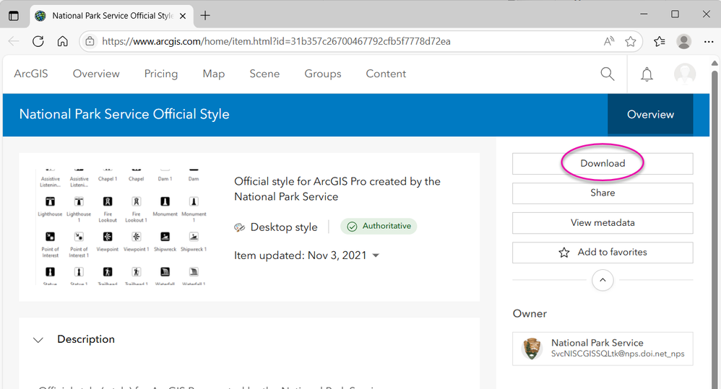Open the Map menu item

[213, 74]
